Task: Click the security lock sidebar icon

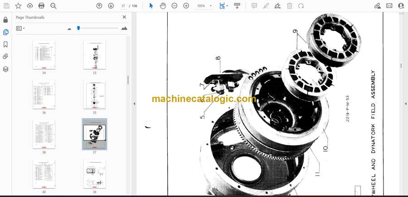Action: click(x=5, y=20)
